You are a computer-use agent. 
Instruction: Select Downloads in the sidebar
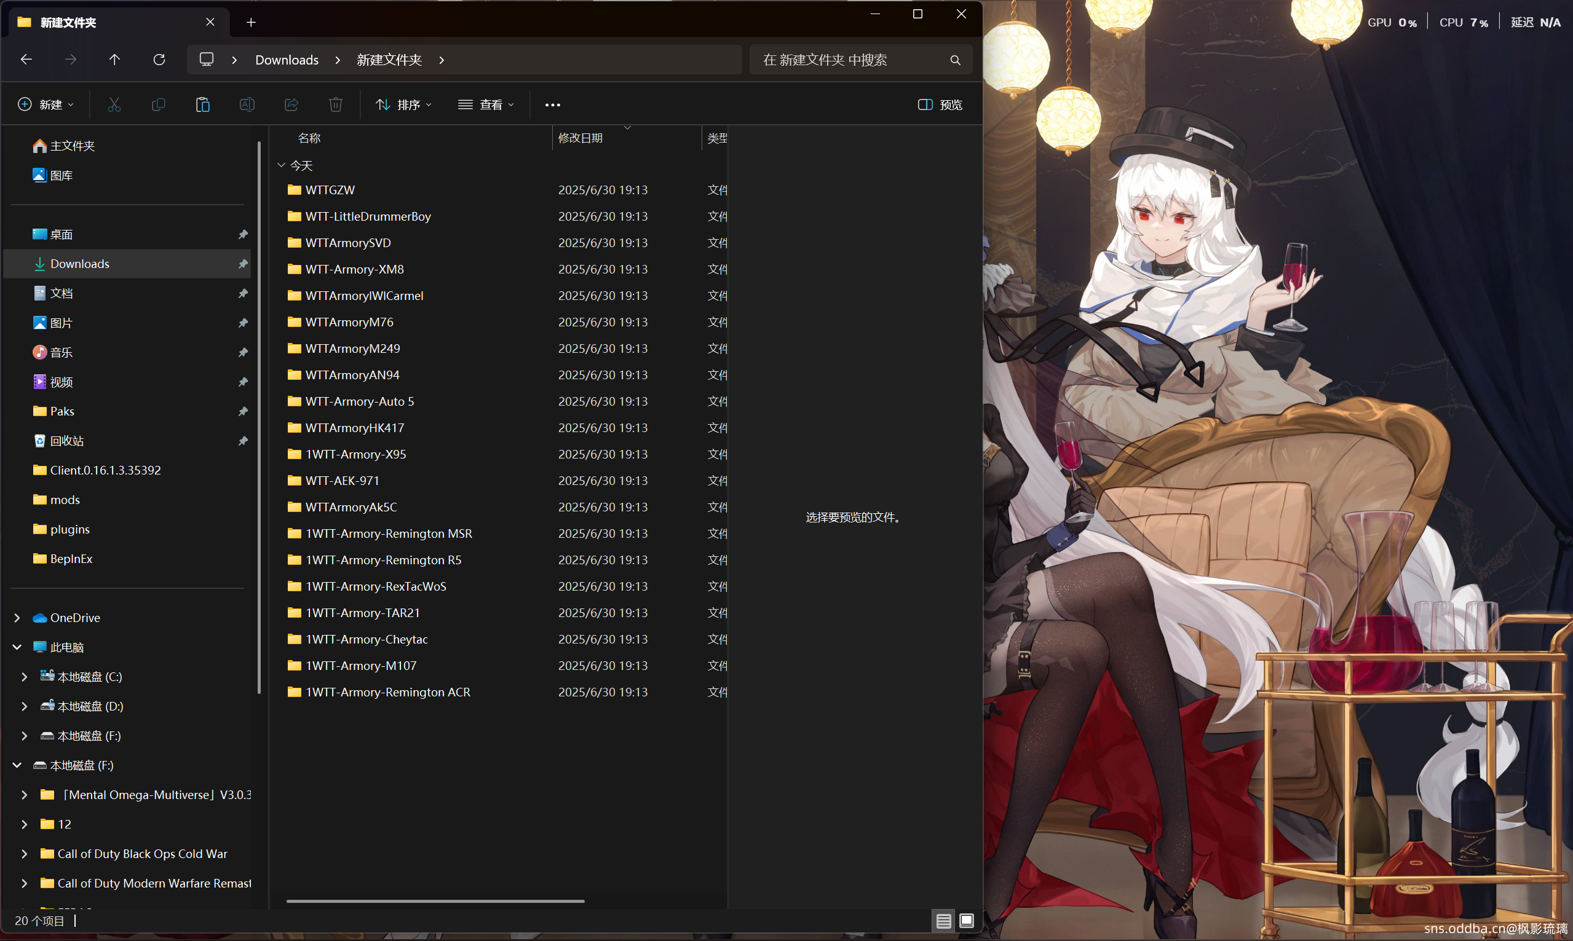point(127,264)
